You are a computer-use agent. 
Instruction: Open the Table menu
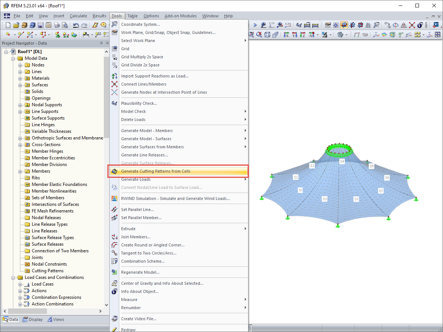133,16
